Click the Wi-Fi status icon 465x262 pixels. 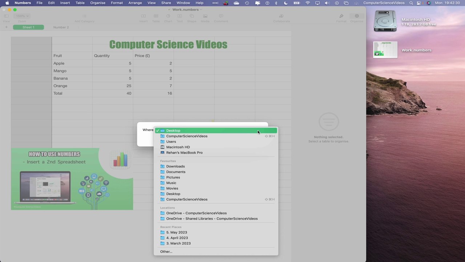308,3
